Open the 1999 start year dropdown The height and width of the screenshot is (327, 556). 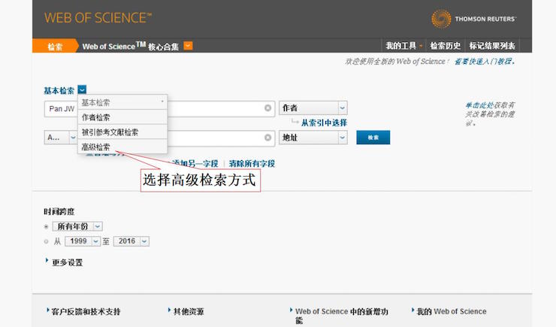coord(83,241)
